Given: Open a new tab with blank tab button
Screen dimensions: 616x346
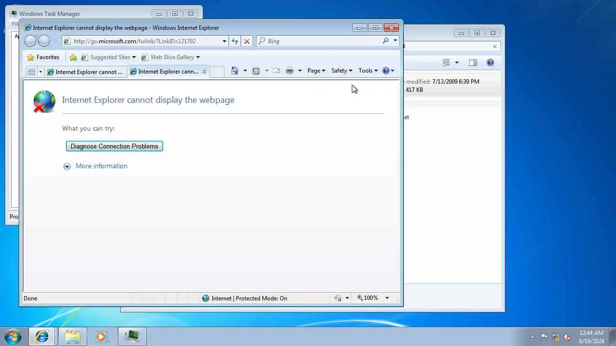Looking at the screenshot, I should pos(217,72).
